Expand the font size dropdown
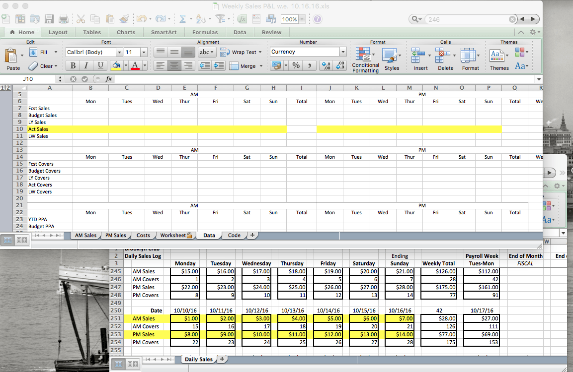Screen dimensions: 573x372 (144, 53)
